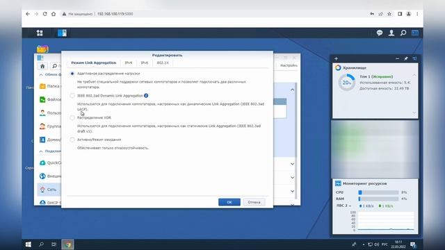This screenshot has height=250, width=445.
Task: Cancel the edit dialog (Отмена)
Action: tap(254, 202)
